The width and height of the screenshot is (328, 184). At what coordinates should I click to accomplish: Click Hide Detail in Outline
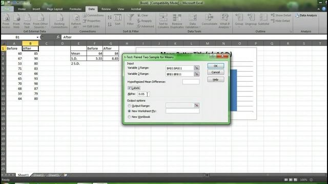tap(280, 21)
